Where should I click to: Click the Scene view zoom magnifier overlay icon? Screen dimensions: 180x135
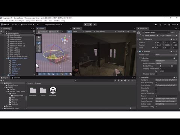[62, 74]
